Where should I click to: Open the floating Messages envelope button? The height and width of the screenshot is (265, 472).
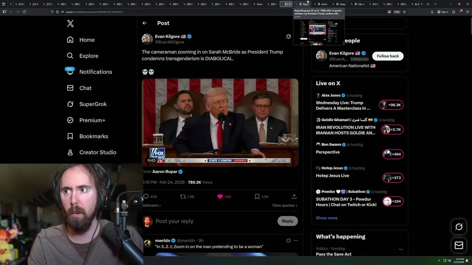[x=459, y=245]
